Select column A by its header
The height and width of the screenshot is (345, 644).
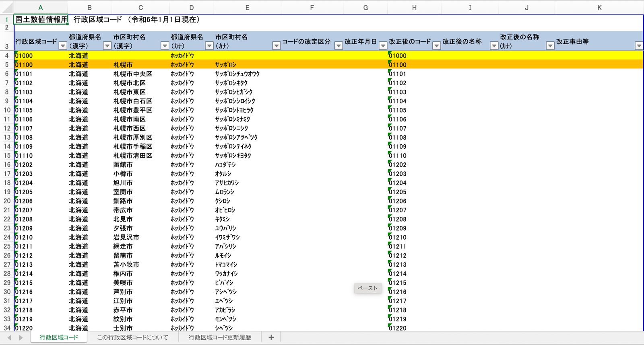tap(41, 8)
